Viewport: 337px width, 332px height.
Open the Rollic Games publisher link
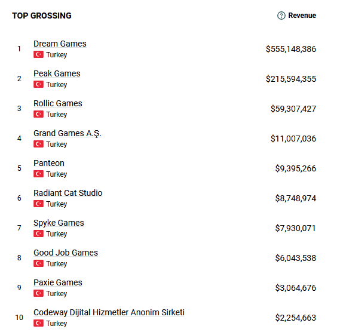(58, 103)
